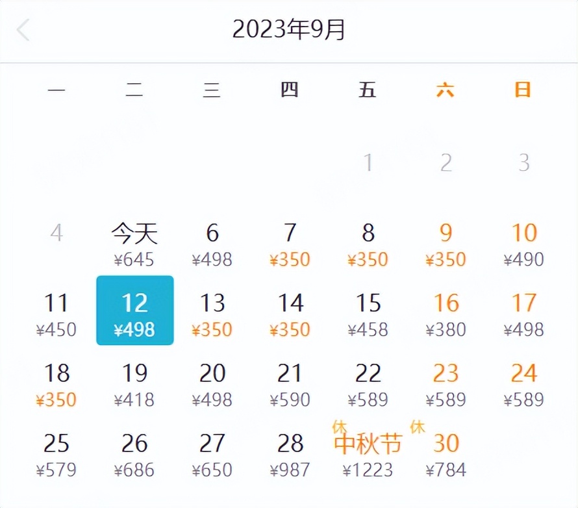Select September 7 with ¥350 fare

pos(290,234)
